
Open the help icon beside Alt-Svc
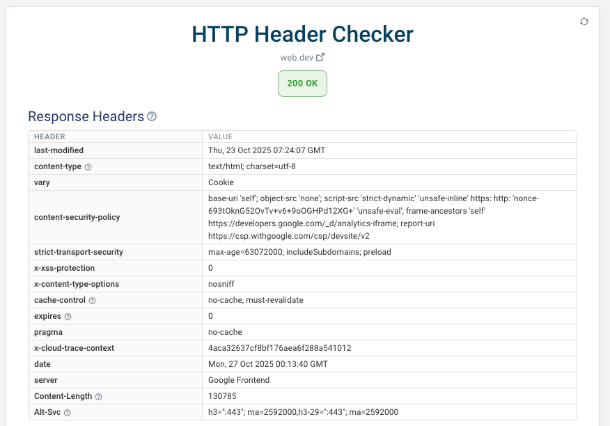click(x=67, y=413)
